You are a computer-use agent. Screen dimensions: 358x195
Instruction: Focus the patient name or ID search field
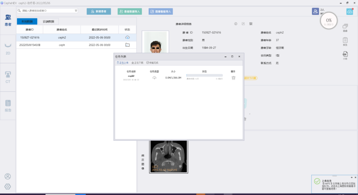(48, 10)
